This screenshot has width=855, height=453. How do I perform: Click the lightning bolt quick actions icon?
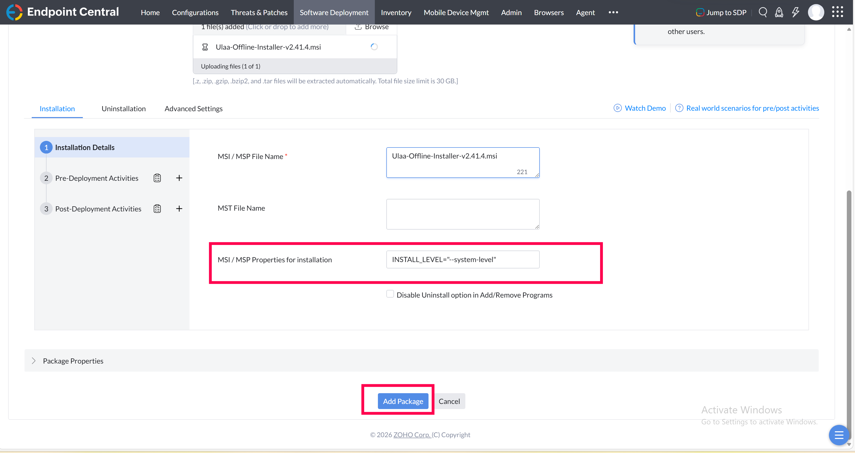(795, 12)
